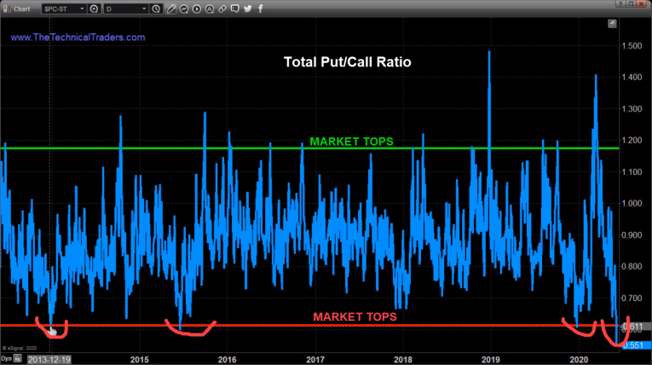The height and width of the screenshot is (365, 652).
Task: Expand the $PC-ST symbol dropdown
Action: [x=81, y=8]
